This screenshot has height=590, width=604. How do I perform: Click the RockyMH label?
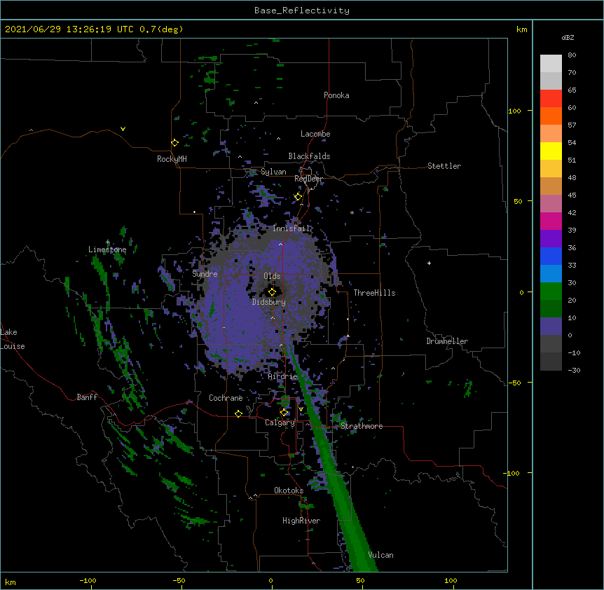(x=172, y=159)
